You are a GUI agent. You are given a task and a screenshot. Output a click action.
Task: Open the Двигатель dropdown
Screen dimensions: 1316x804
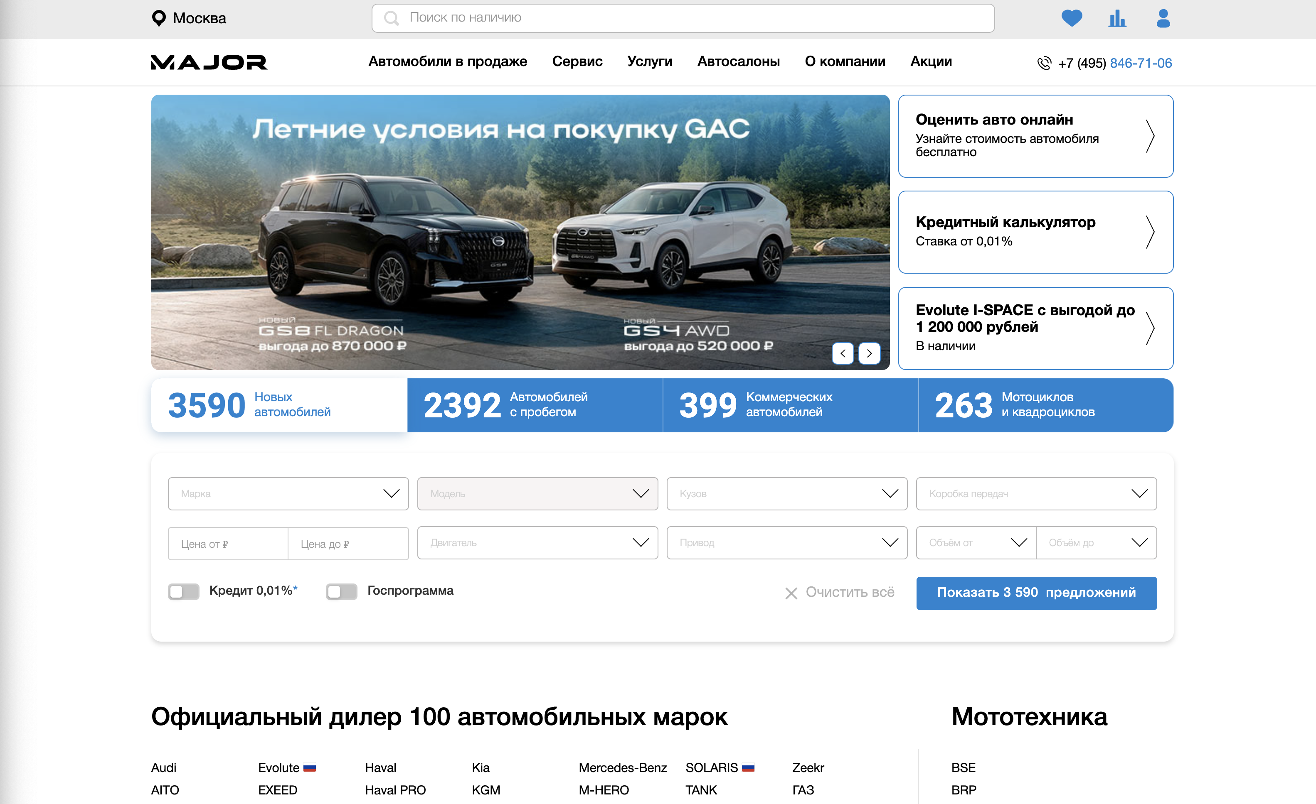[537, 543]
